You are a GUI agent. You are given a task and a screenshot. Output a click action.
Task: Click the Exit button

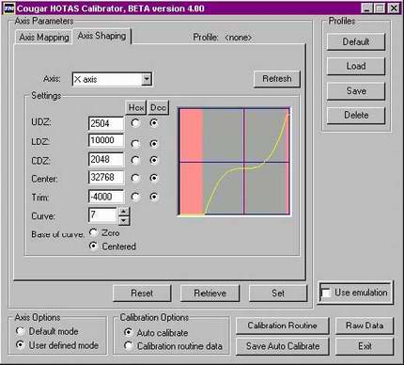coord(365,346)
